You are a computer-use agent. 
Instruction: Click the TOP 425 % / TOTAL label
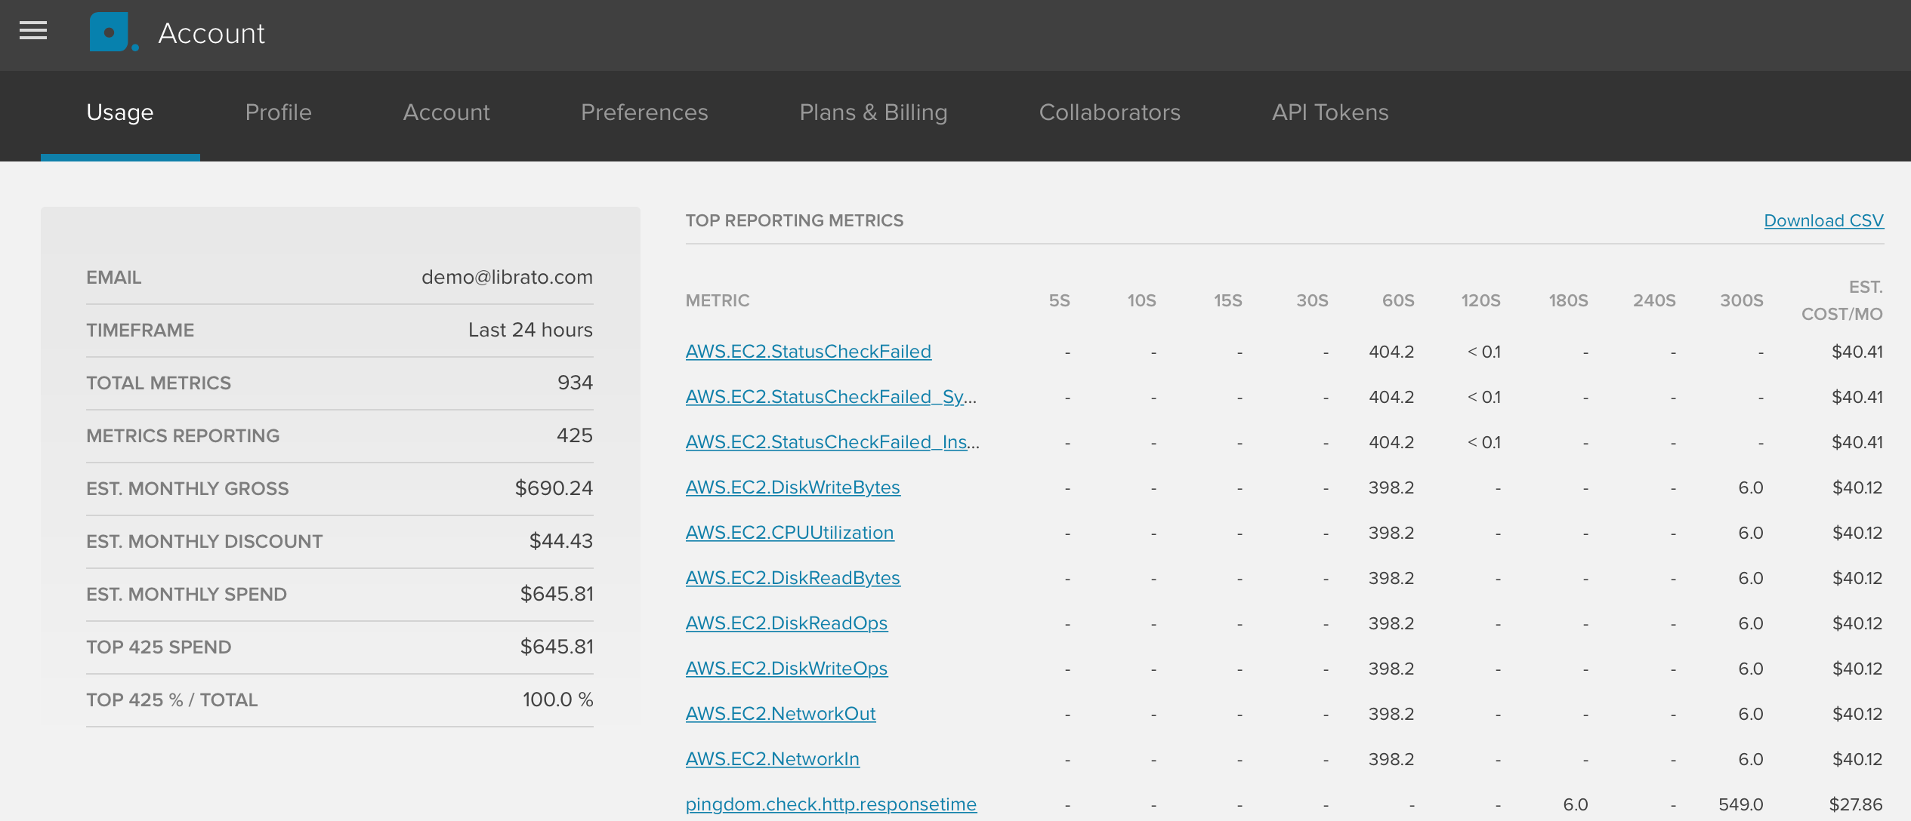(172, 700)
